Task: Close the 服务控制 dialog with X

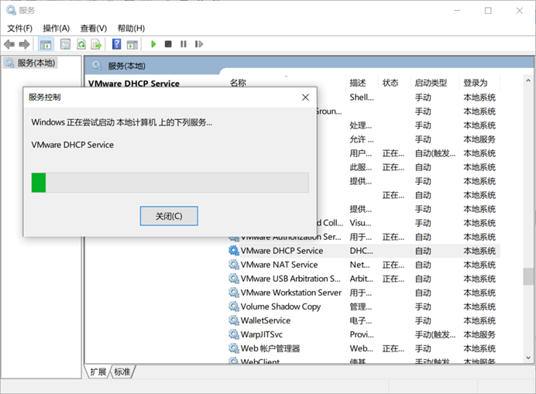Action: [x=305, y=98]
